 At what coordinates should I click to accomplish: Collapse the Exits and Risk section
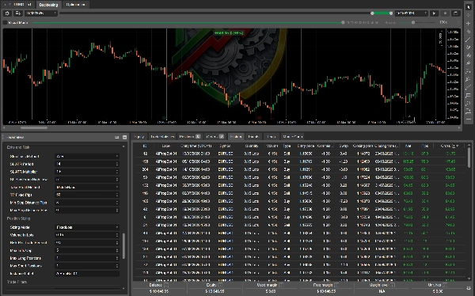click(18, 147)
